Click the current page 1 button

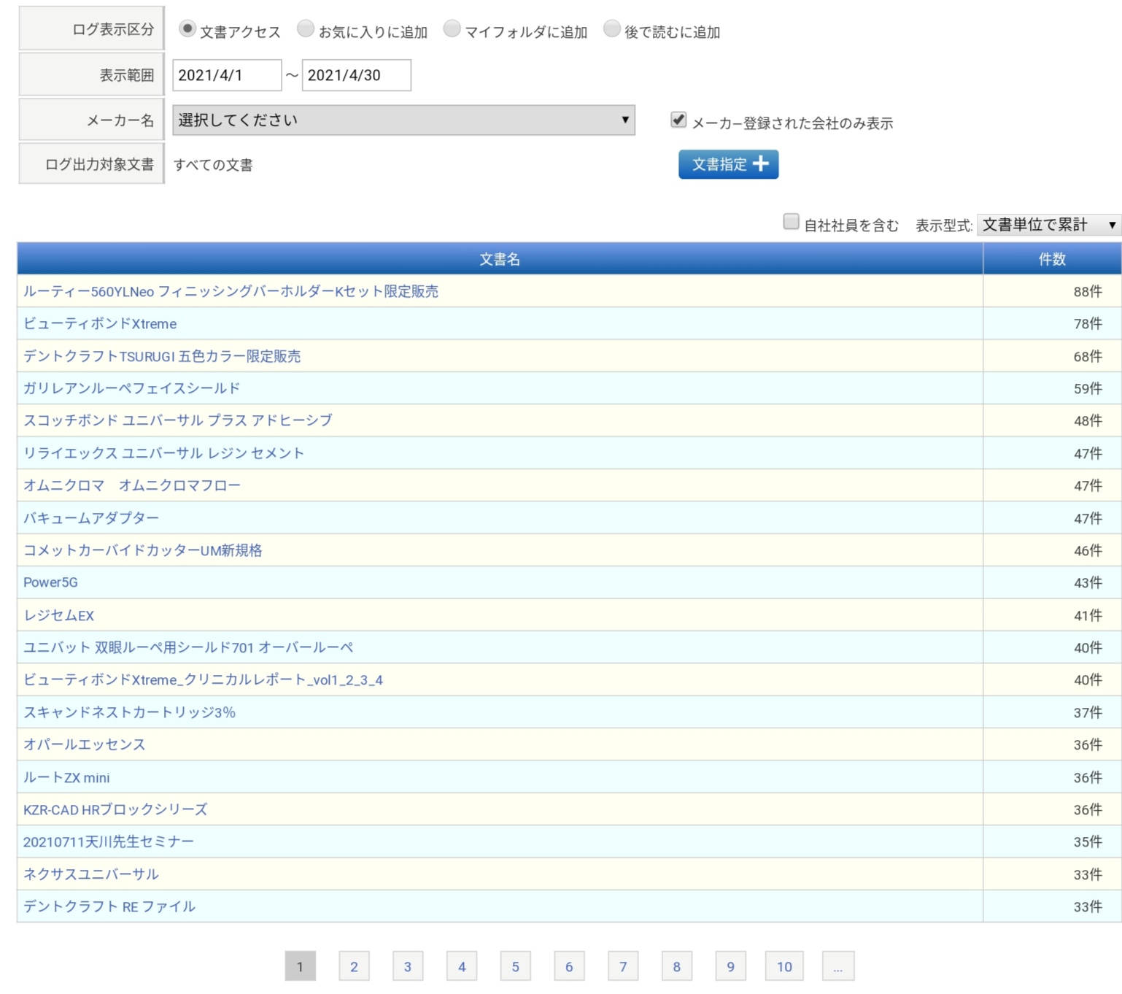[x=300, y=966]
